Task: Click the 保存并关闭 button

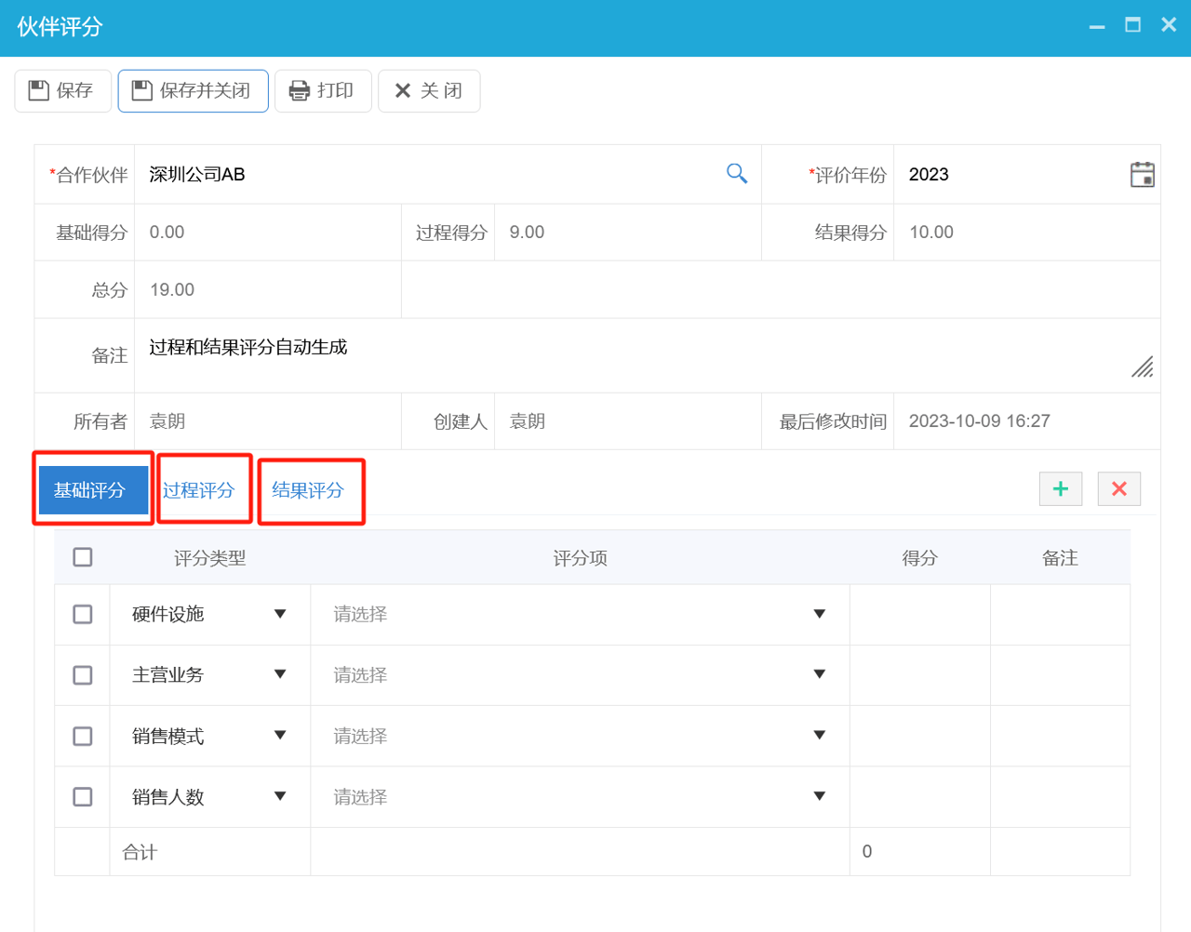Action: (193, 91)
